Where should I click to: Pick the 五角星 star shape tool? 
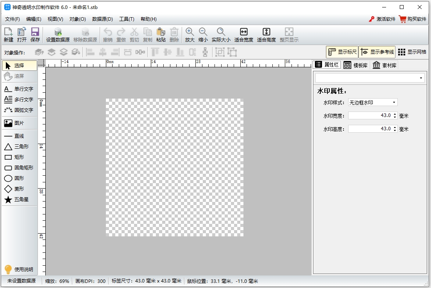tap(19, 200)
